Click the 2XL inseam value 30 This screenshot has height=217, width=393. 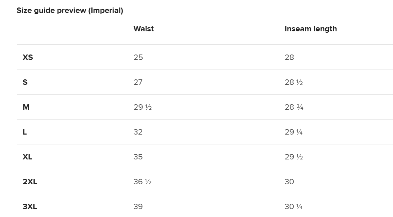point(289,182)
